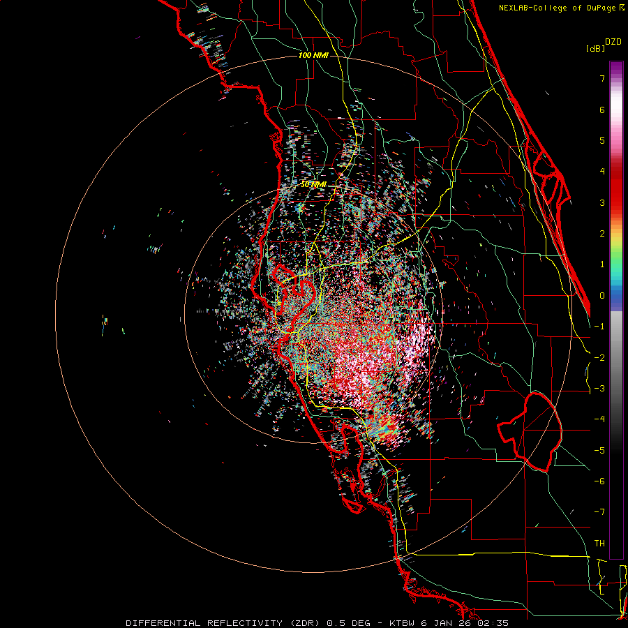Viewport: 628px width, 628px height.
Task: Click the 50 NMI range ring label
Action: [x=313, y=184]
